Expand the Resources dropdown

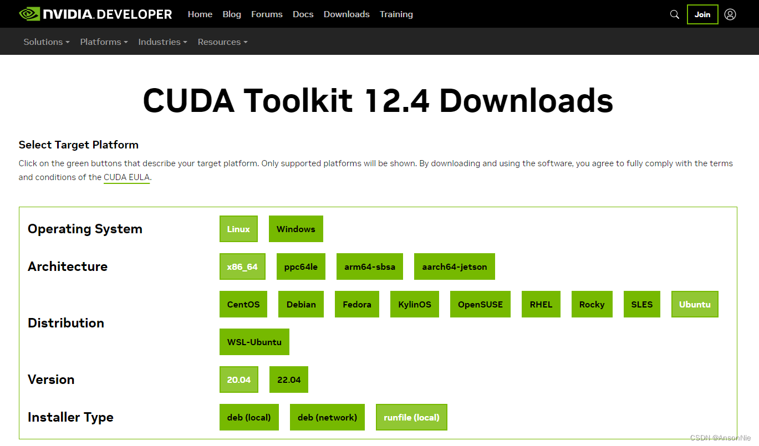tap(222, 42)
